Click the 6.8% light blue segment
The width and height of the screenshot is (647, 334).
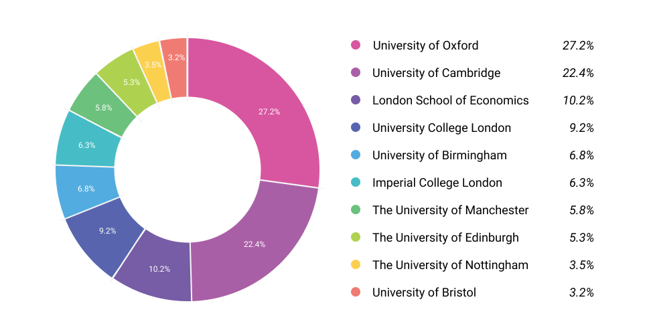pos(86,189)
